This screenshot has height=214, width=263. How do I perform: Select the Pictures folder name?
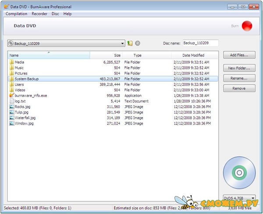tap(21, 73)
